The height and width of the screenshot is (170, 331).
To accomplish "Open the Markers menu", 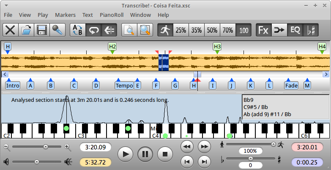I will [65, 15].
